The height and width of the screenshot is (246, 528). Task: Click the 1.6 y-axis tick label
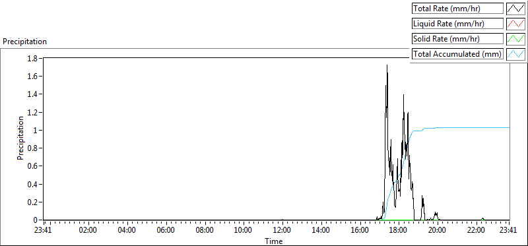coord(33,77)
